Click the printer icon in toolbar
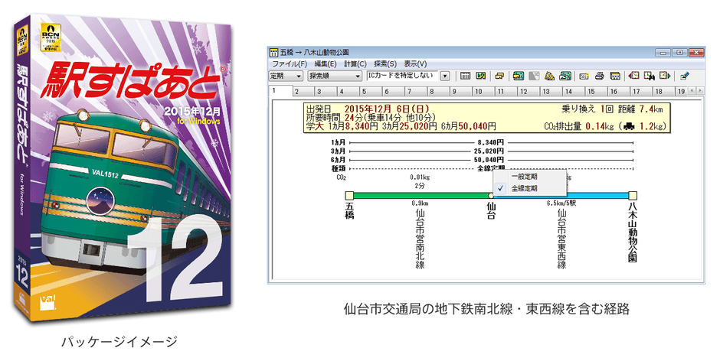The height and width of the screenshot is (361, 720). click(x=599, y=76)
